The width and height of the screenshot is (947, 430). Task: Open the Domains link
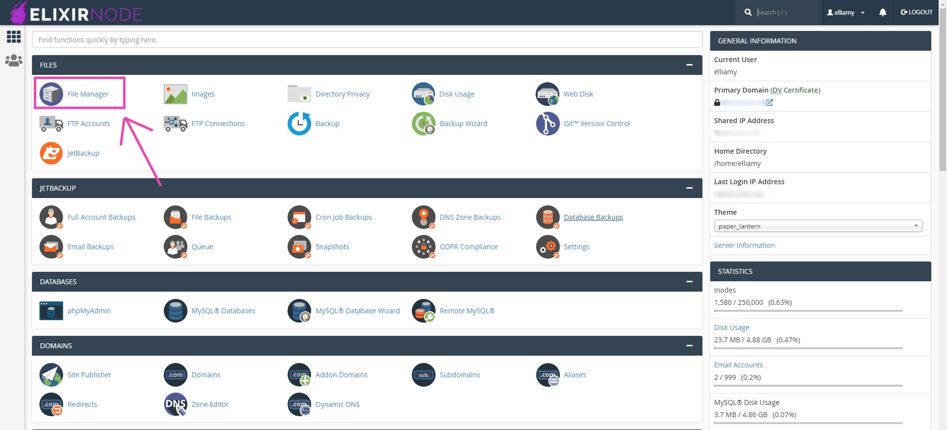coord(206,375)
